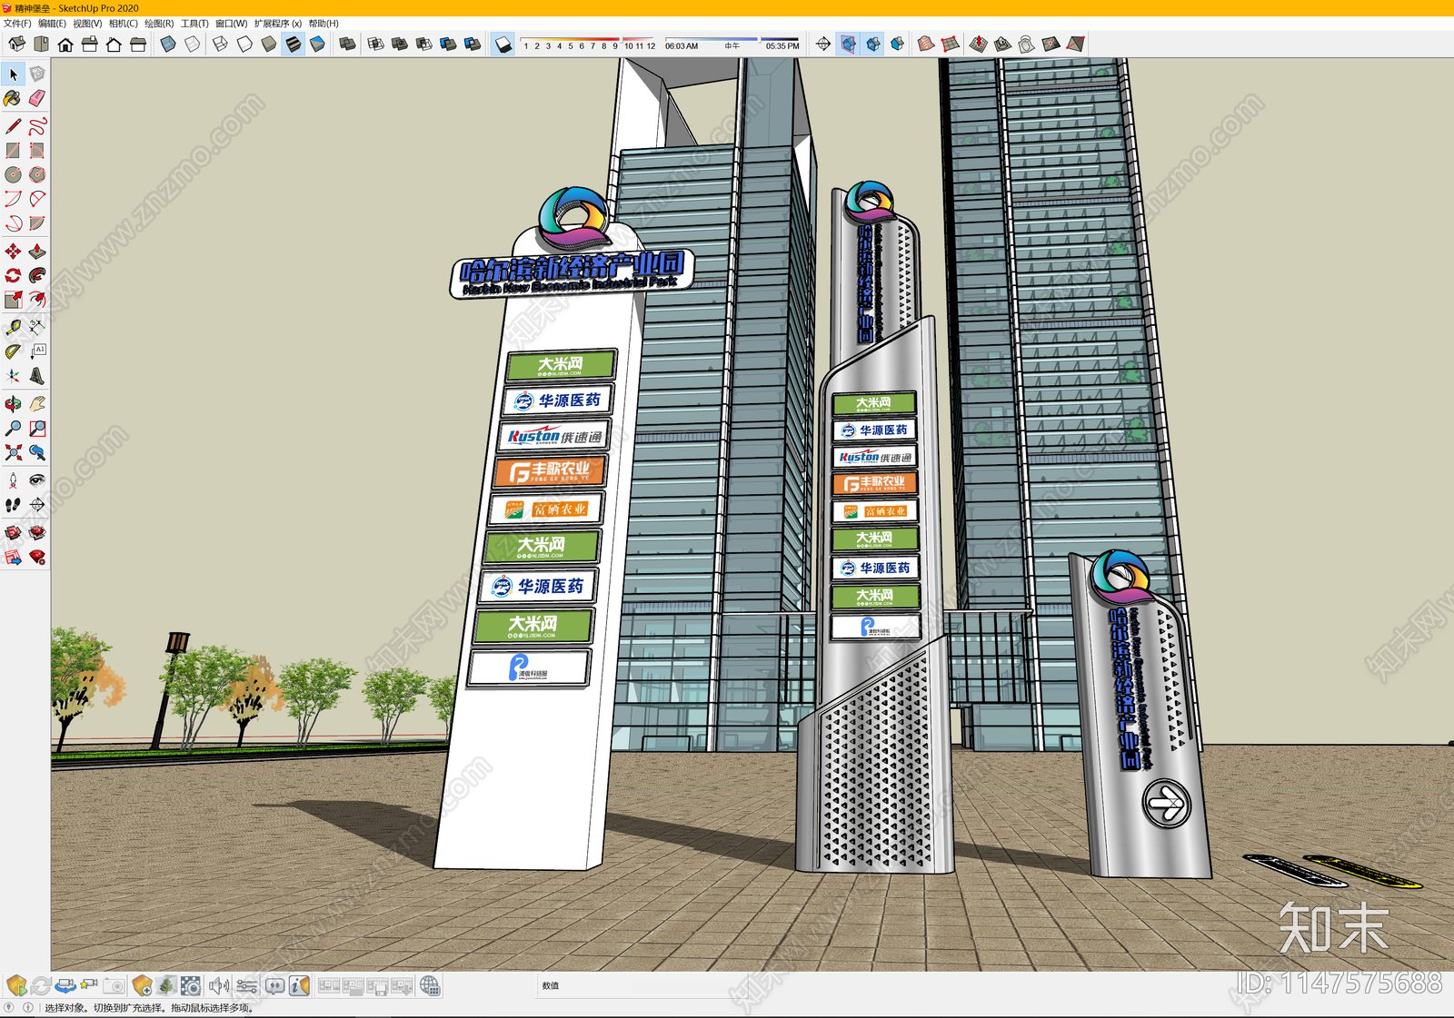The image size is (1454, 1018).
Task: Select the Look Around eye tool
Action: tap(37, 480)
